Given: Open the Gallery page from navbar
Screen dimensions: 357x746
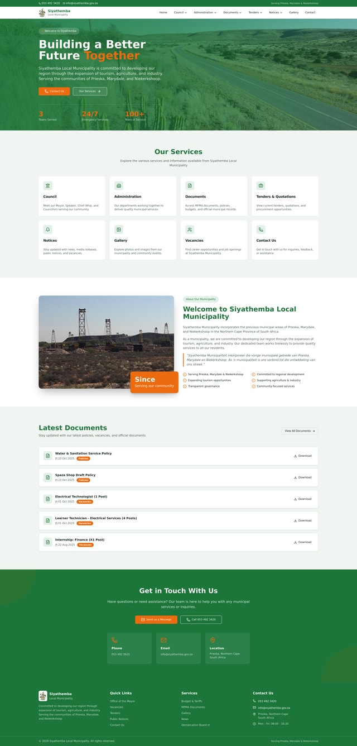Looking at the screenshot, I should [293, 12].
